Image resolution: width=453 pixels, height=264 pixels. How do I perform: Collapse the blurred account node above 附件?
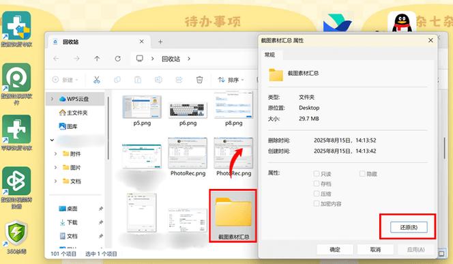point(52,140)
